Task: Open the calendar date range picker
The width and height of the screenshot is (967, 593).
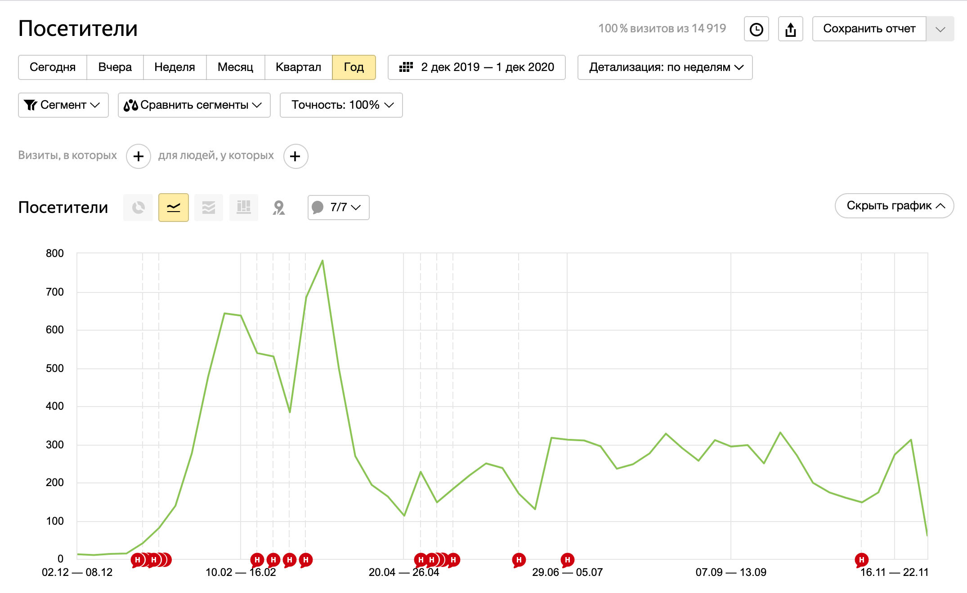Action: coord(476,67)
